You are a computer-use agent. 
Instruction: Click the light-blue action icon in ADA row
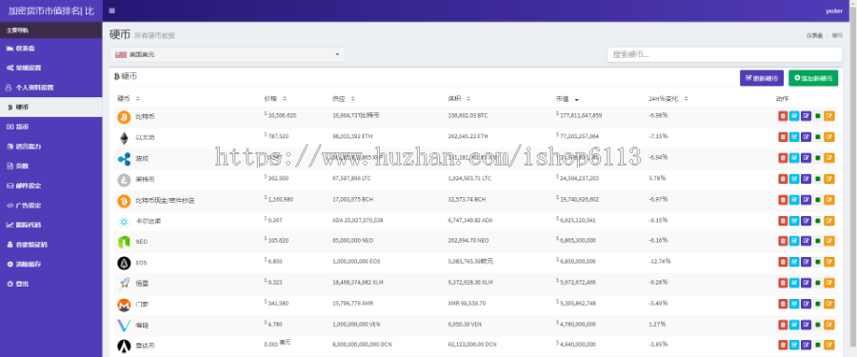[794, 221]
